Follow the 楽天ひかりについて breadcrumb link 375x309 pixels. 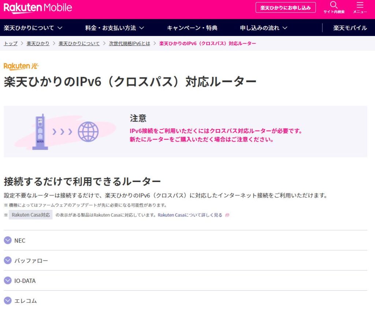tap(79, 43)
